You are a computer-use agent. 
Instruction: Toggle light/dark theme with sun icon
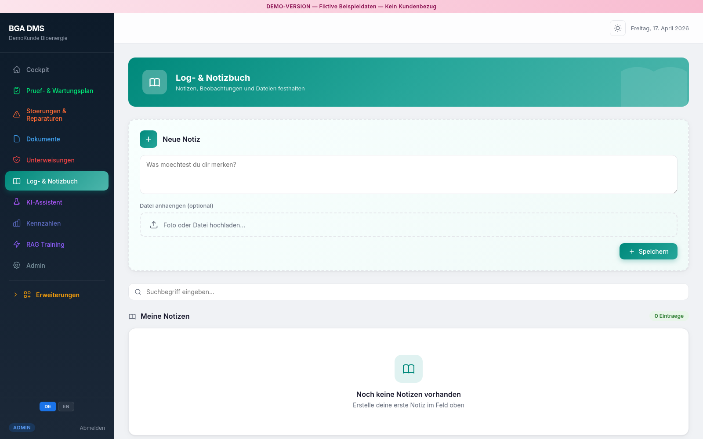pyautogui.click(x=617, y=28)
